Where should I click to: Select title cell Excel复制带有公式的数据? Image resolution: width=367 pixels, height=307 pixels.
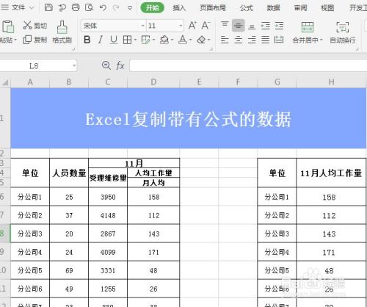[x=189, y=118]
